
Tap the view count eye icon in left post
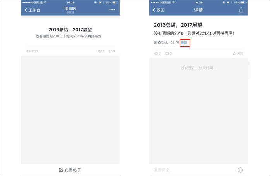coord(100,51)
